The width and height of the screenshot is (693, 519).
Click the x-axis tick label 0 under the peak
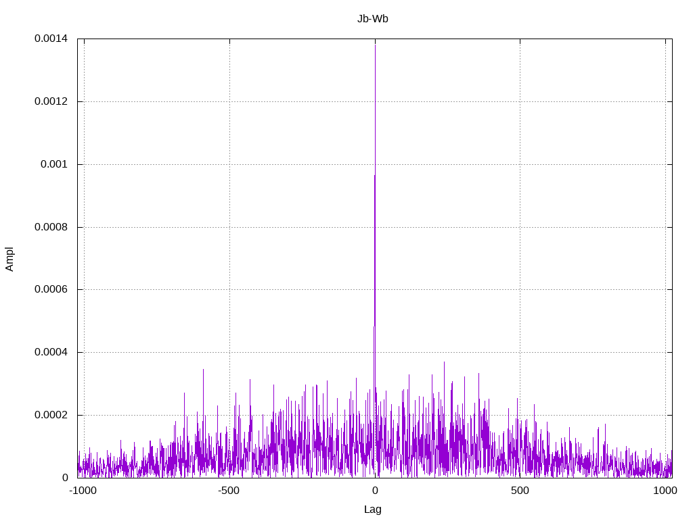pos(375,491)
